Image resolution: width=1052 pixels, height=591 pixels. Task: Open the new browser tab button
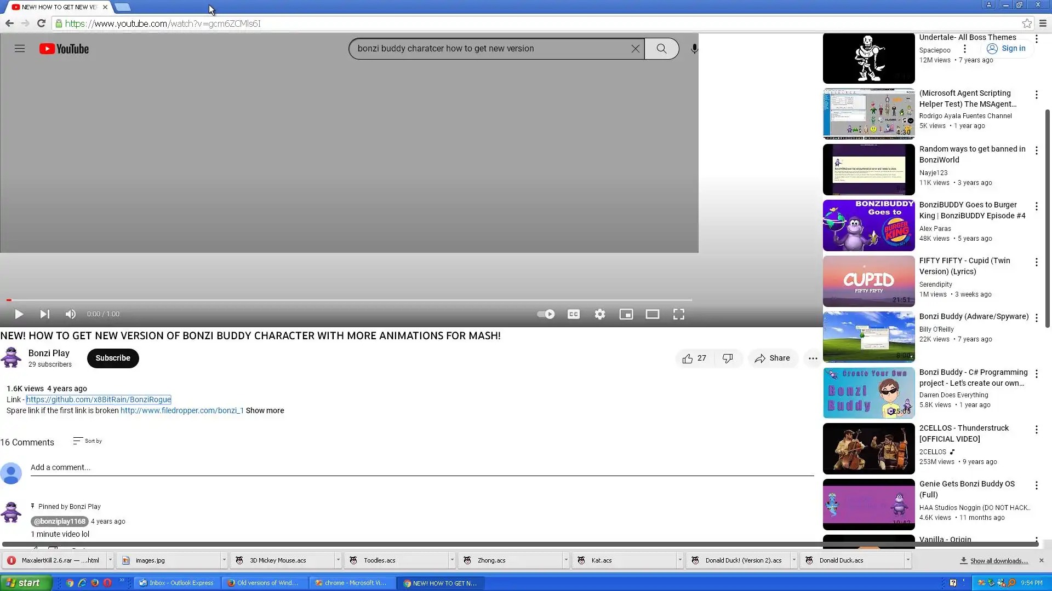[123, 7]
